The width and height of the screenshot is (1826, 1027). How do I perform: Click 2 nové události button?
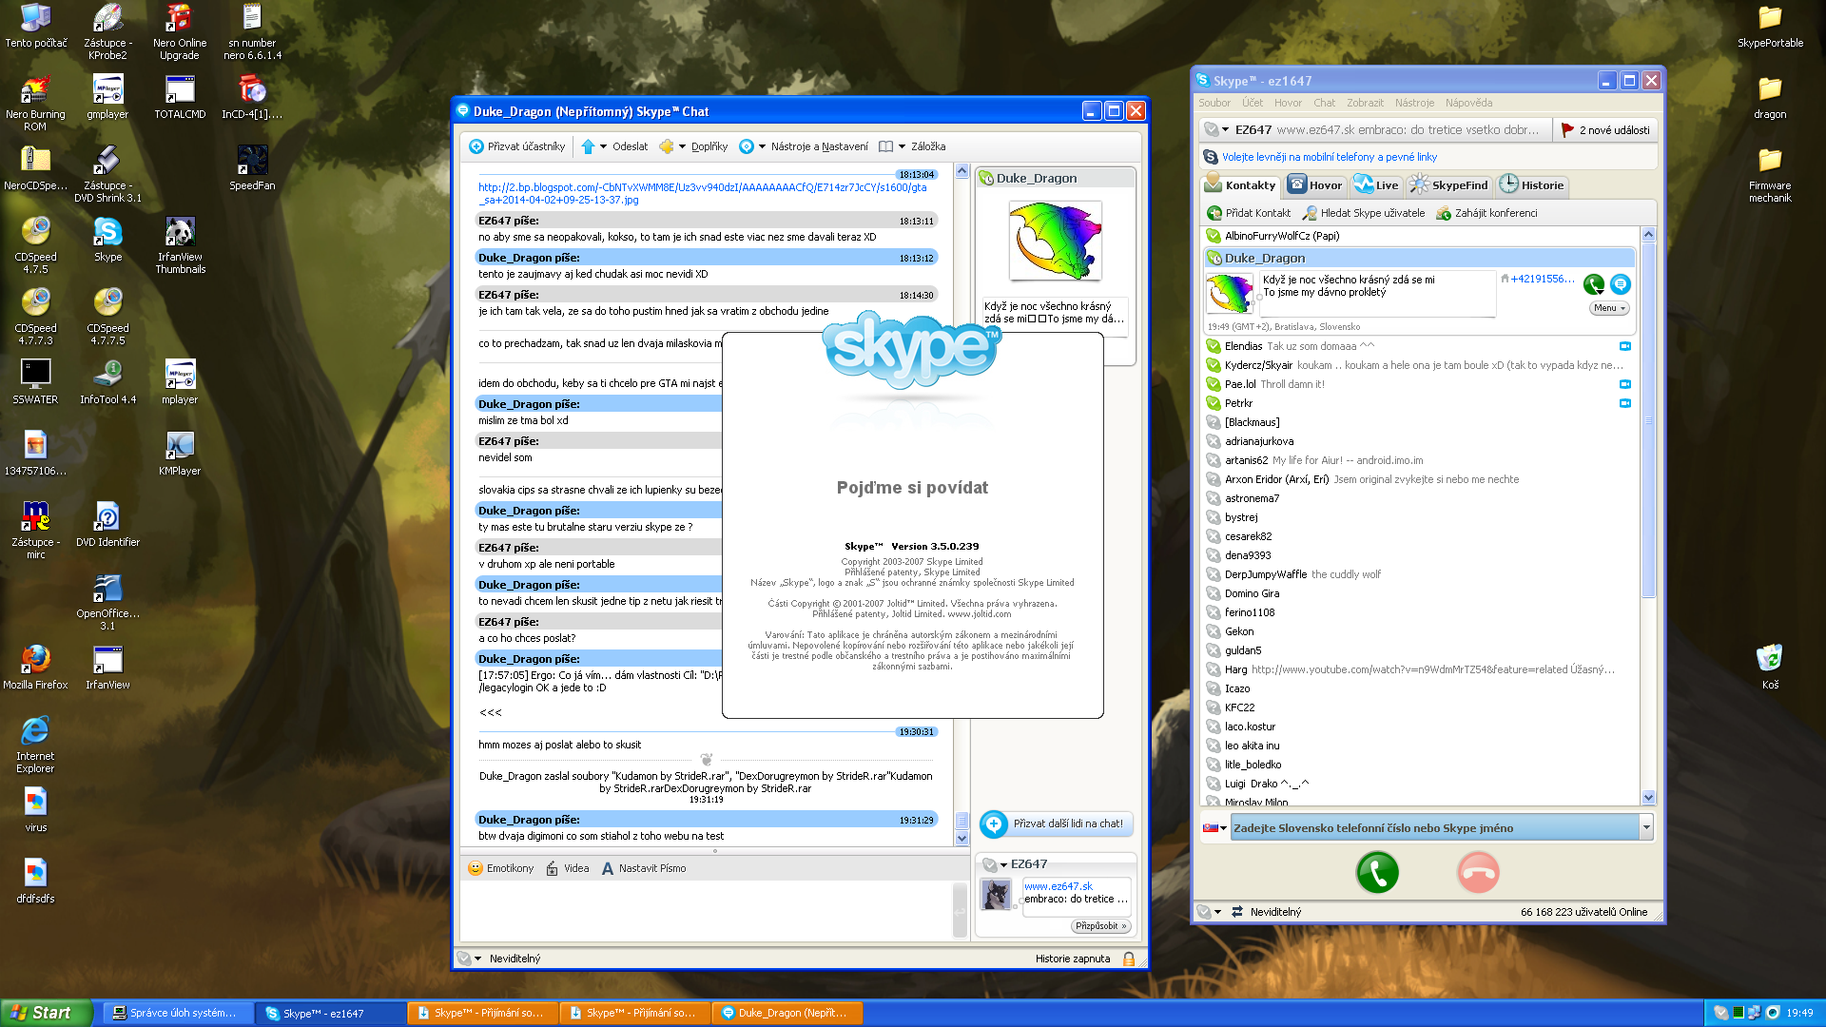tap(1606, 130)
